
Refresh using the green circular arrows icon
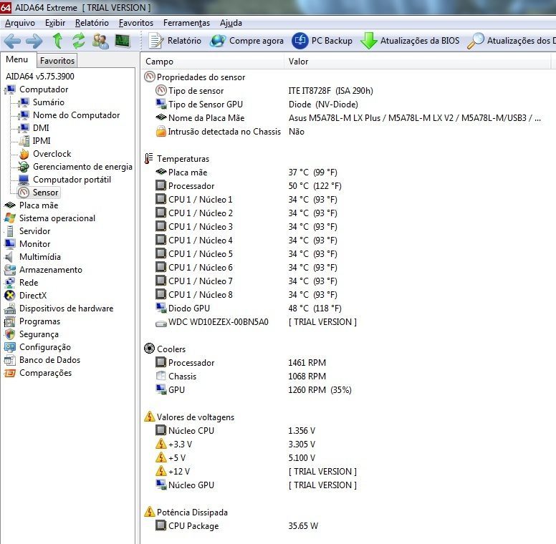pyautogui.click(x=79, y=41)
